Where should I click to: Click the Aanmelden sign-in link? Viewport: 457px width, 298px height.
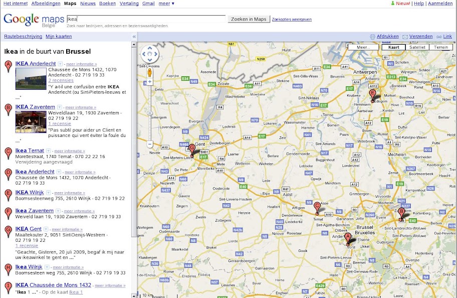[x=440, y=4]
